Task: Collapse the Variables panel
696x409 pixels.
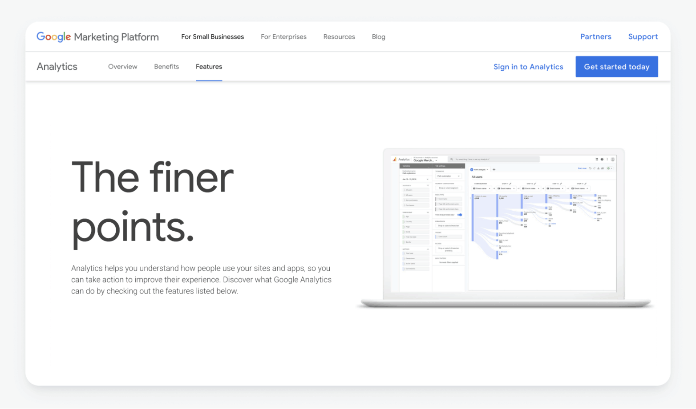Action: coord(429,166)
